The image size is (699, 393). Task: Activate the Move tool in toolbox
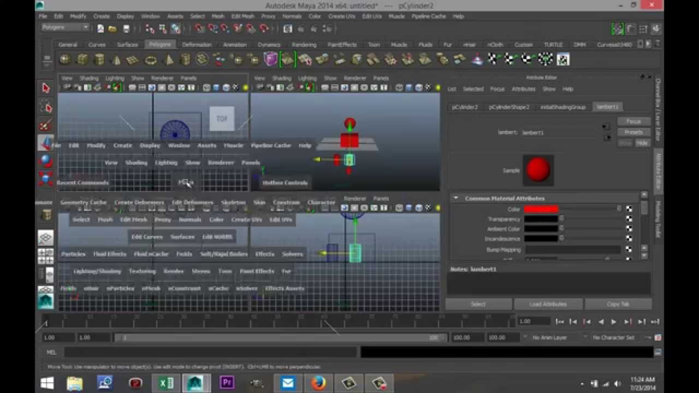(x=46, y=143)
